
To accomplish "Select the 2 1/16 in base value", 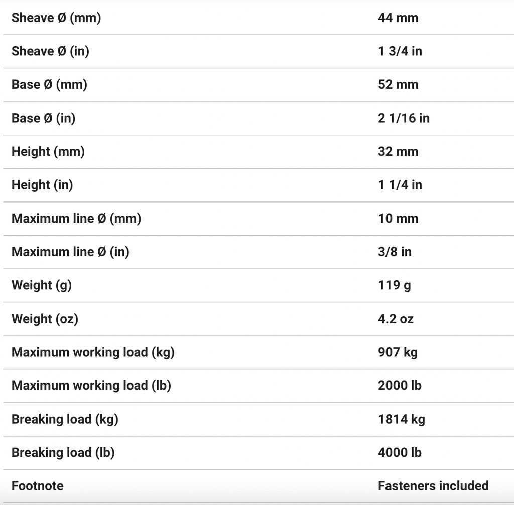I will tap(404, 118).
